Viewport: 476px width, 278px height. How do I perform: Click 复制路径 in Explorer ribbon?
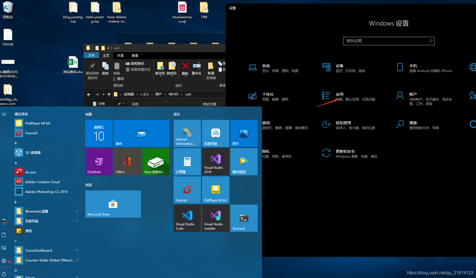click(135, 64)
